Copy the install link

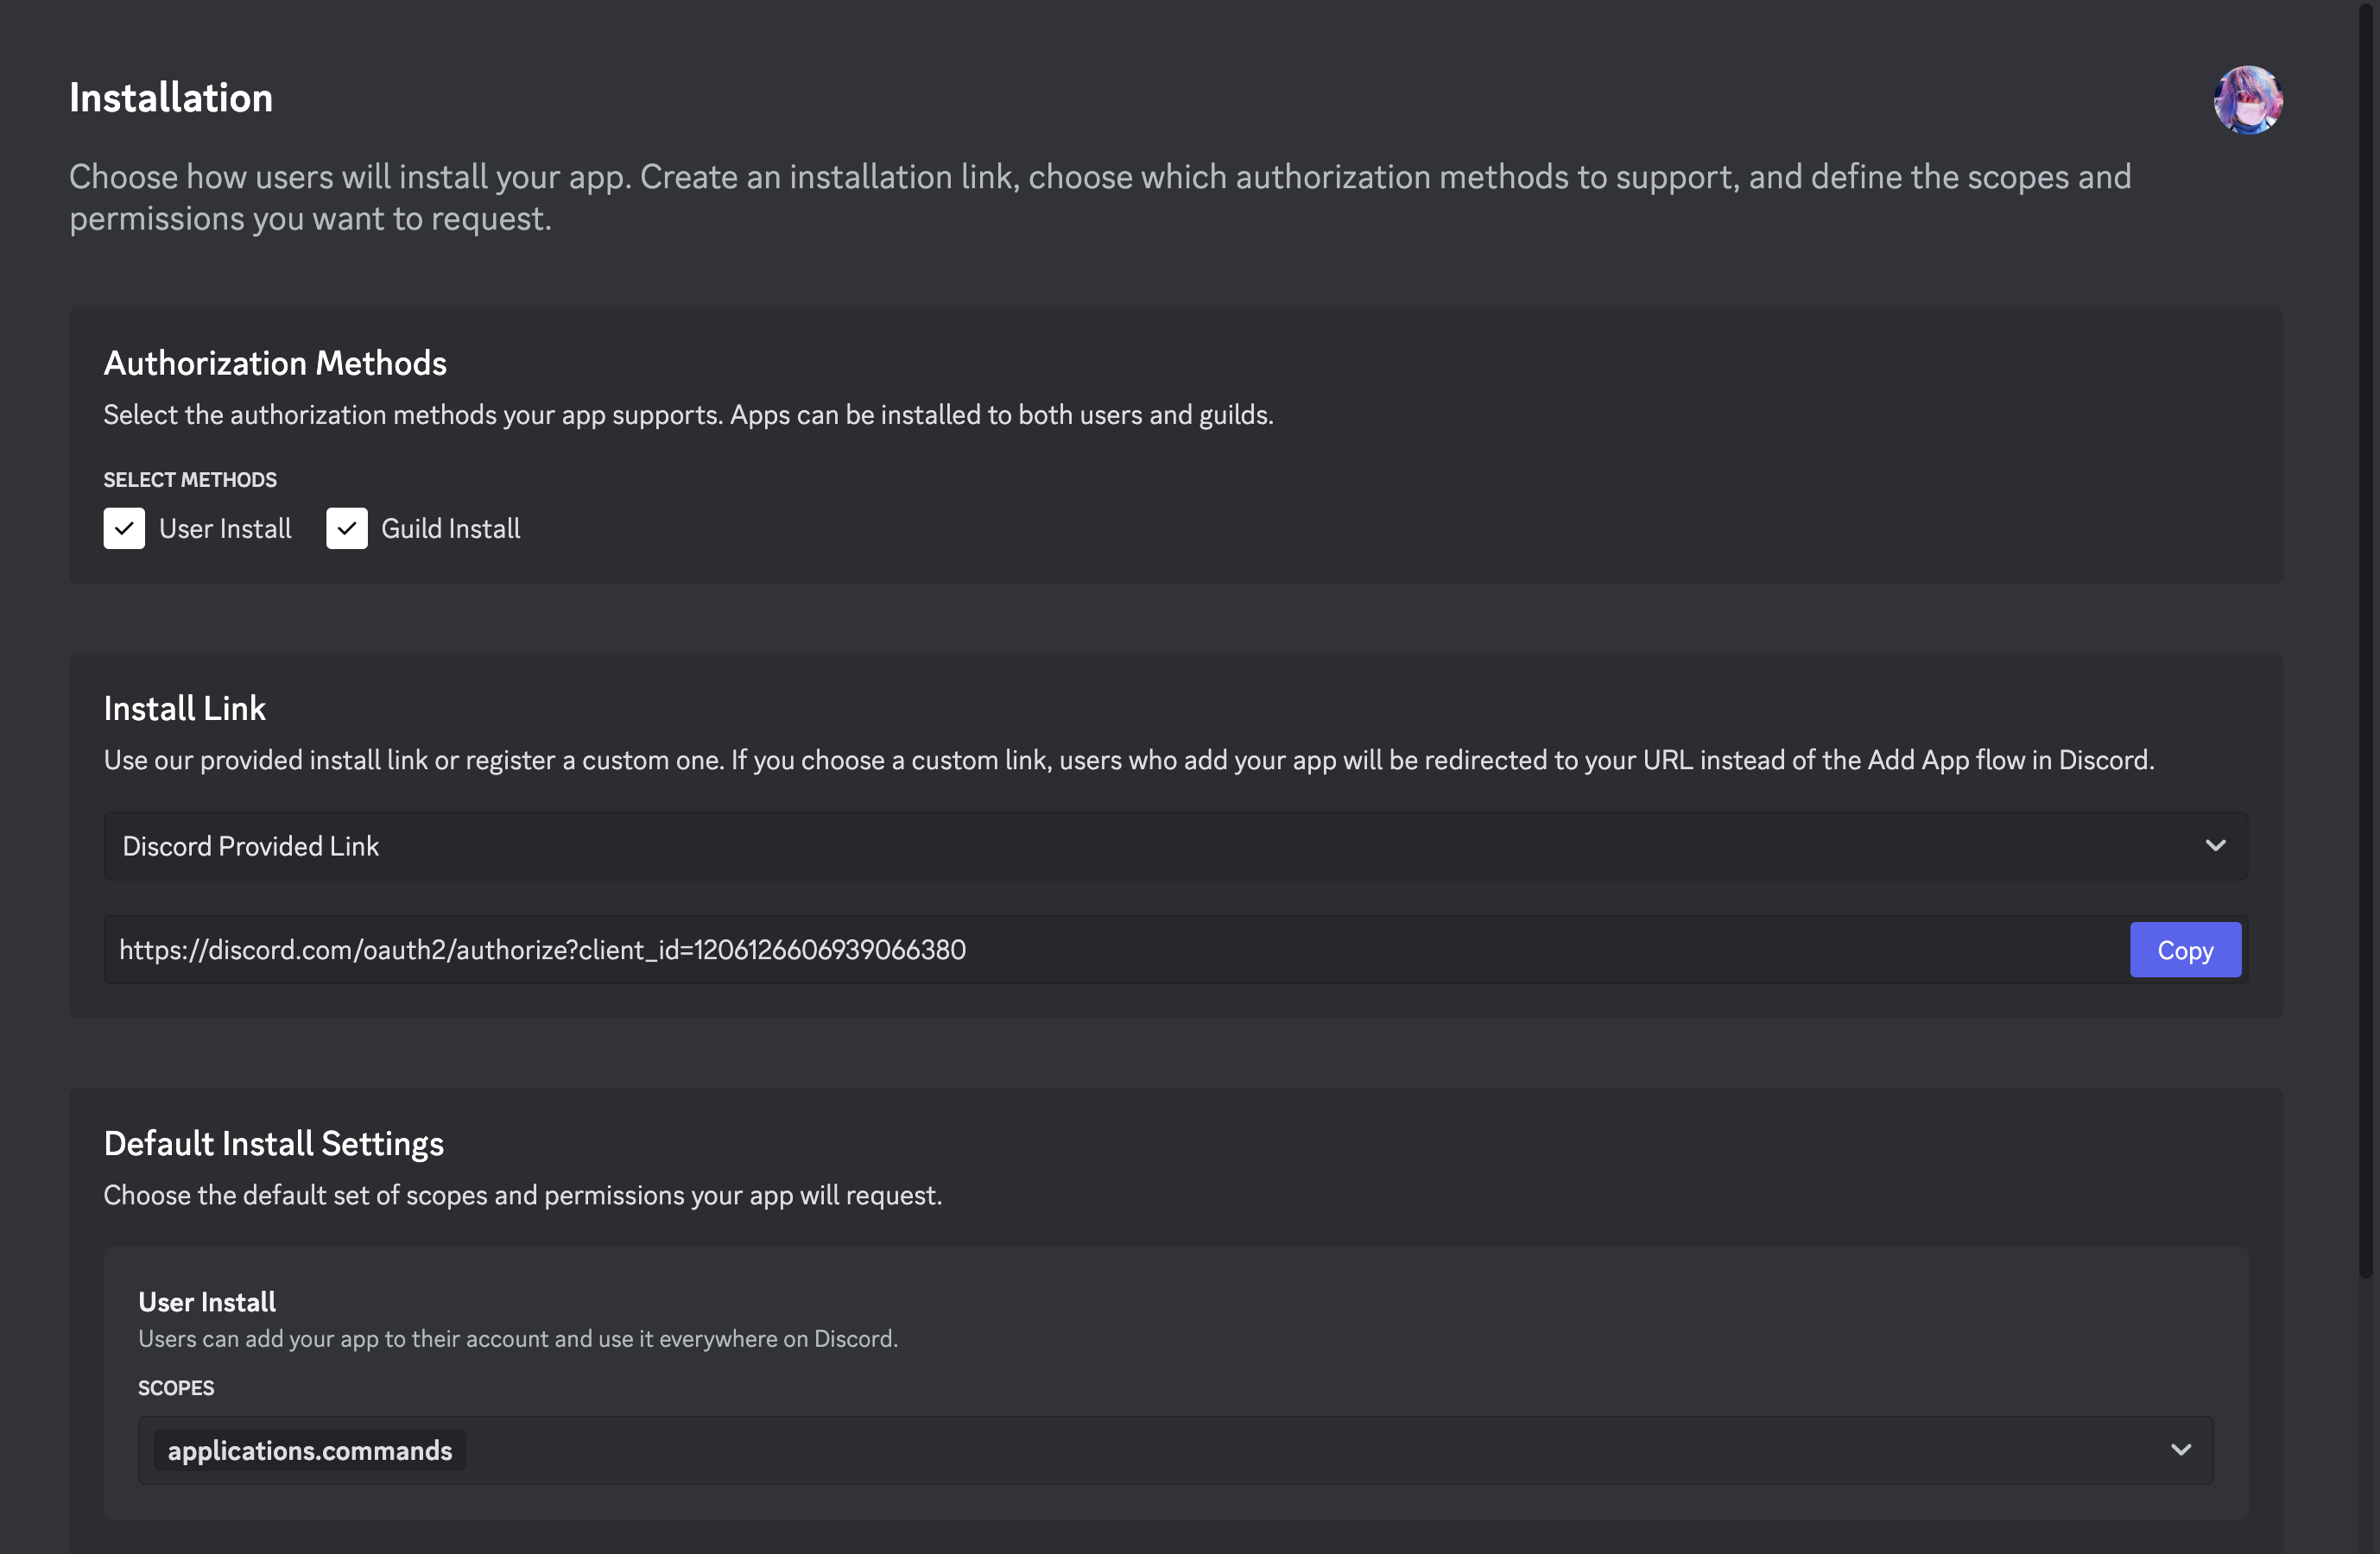pyautogui.click(x=2185, y=950)
